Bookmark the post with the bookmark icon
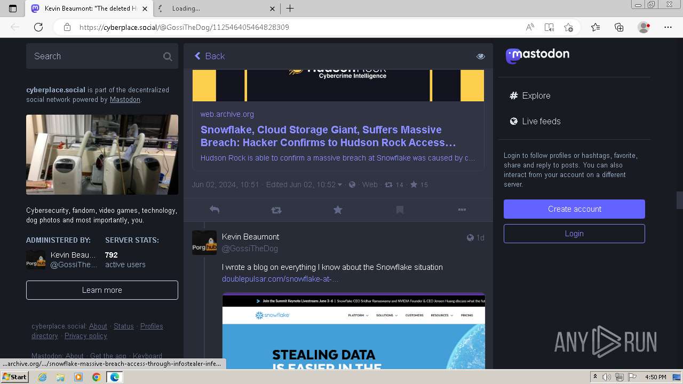 [x=400, y=210]
